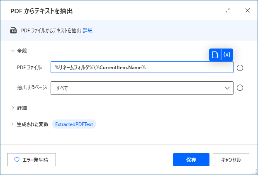Click info icon beside PDF ファイル field

tap(240, 68)
